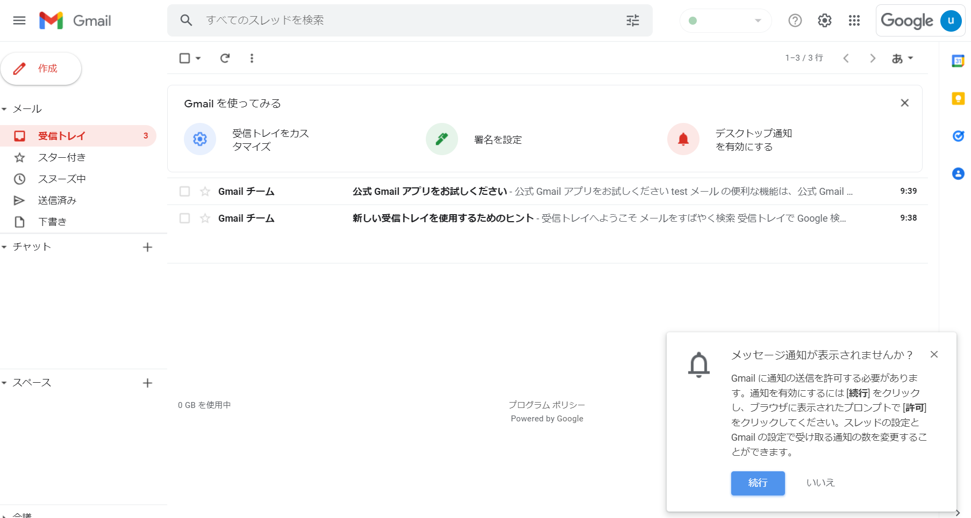Click 続行 button in notification popup

coord(758,483)
